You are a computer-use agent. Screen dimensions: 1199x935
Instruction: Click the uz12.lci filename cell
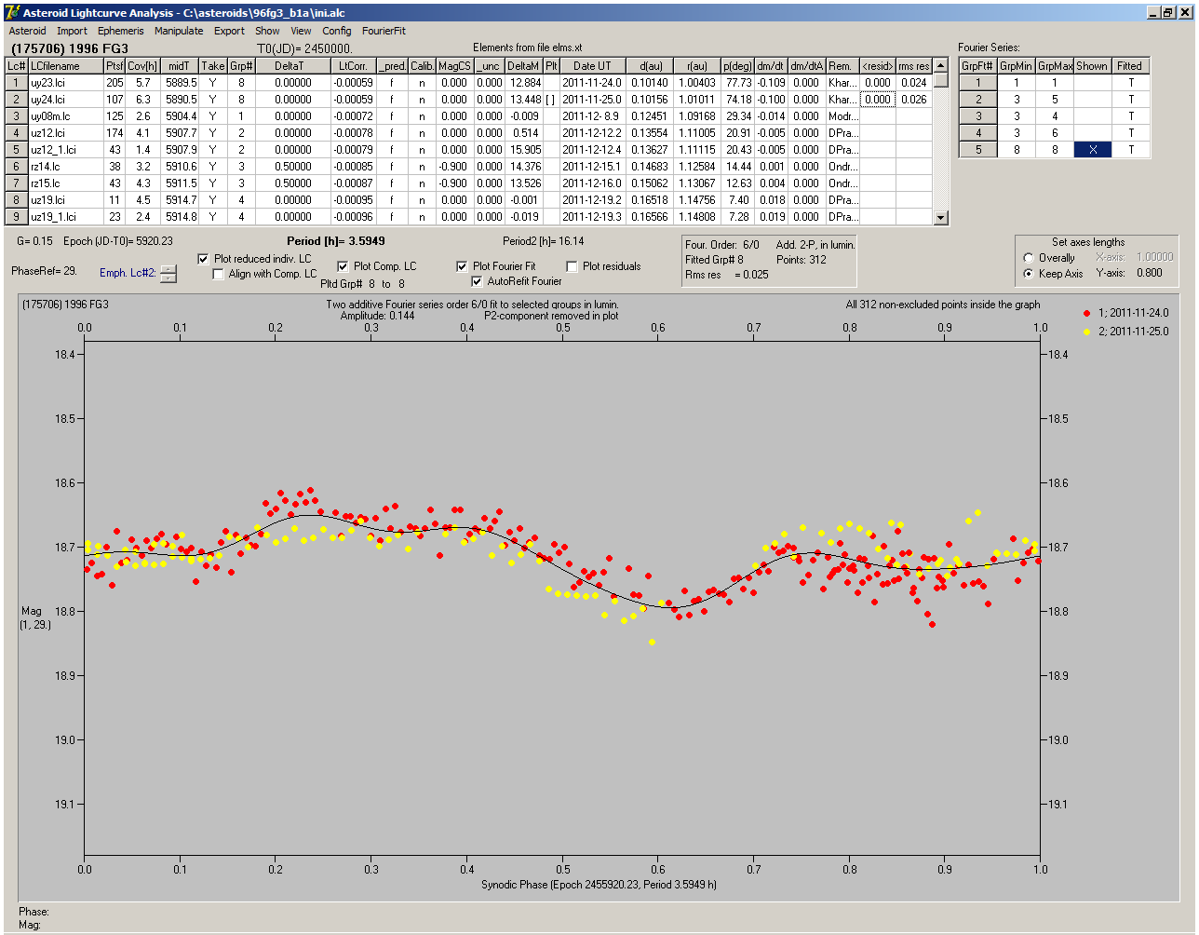click(x=66, y=133)
